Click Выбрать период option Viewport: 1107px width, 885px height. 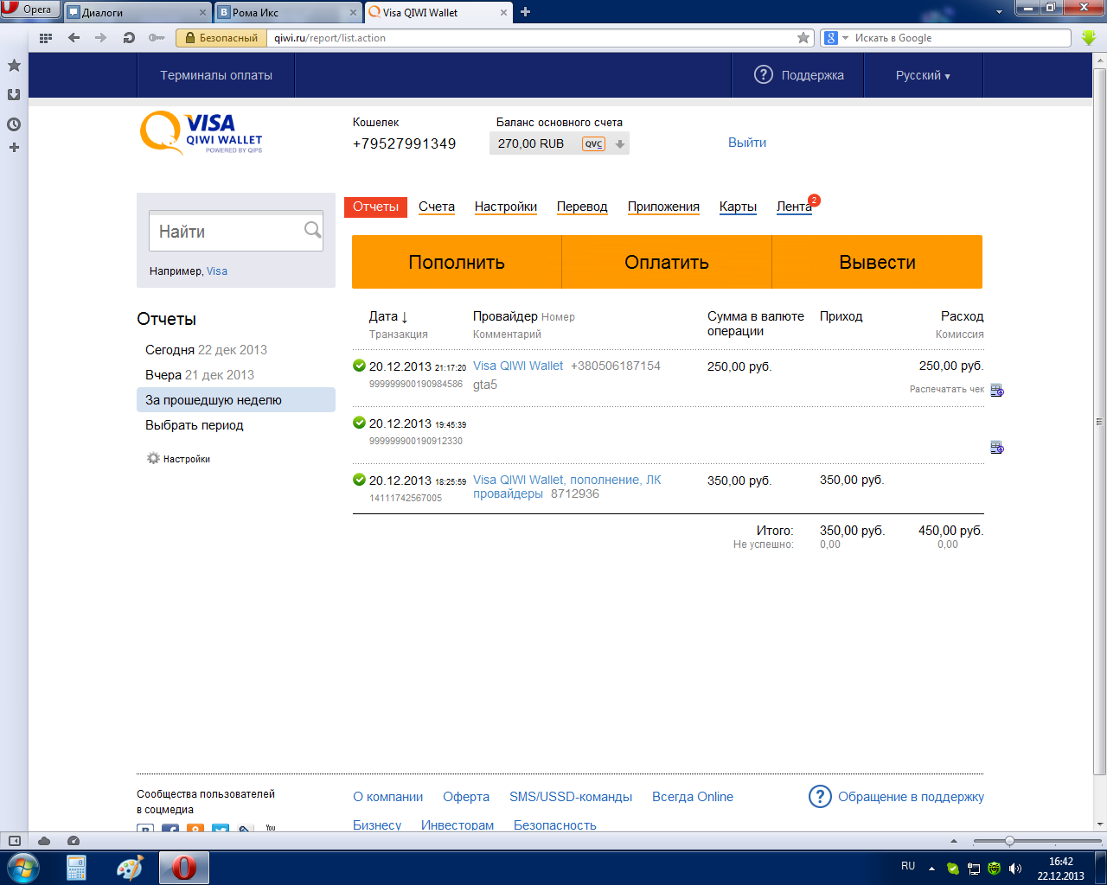click(195, 425)
